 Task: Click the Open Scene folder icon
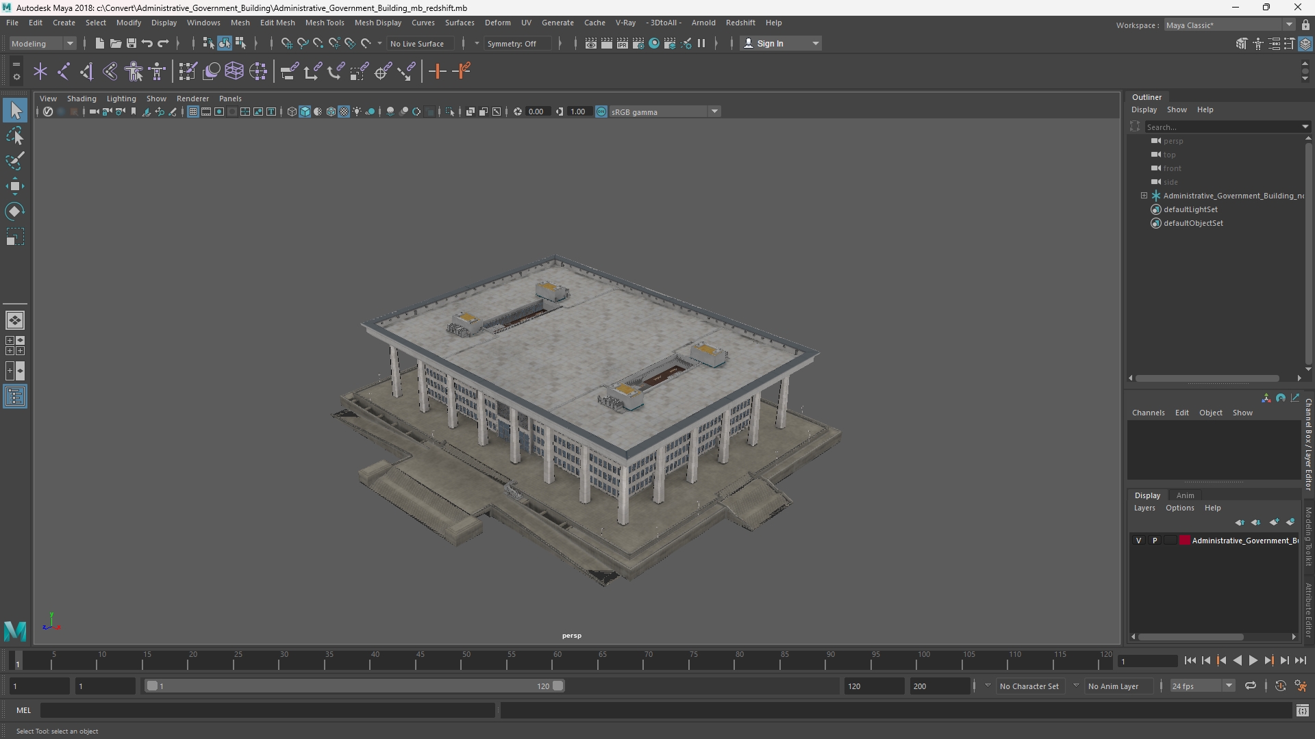(x=115, y=43)
